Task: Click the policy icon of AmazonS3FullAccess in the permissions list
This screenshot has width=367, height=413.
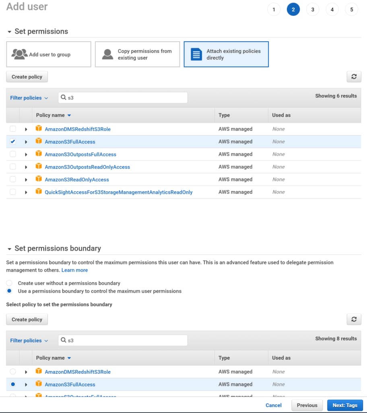Action: [39, 141]
